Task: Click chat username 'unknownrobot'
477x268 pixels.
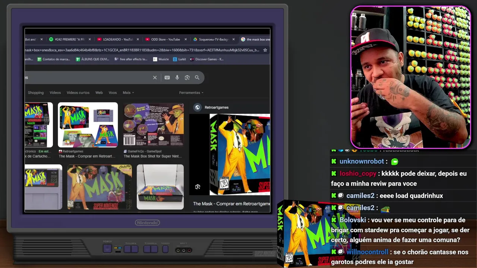Action: tap(361, 162)
